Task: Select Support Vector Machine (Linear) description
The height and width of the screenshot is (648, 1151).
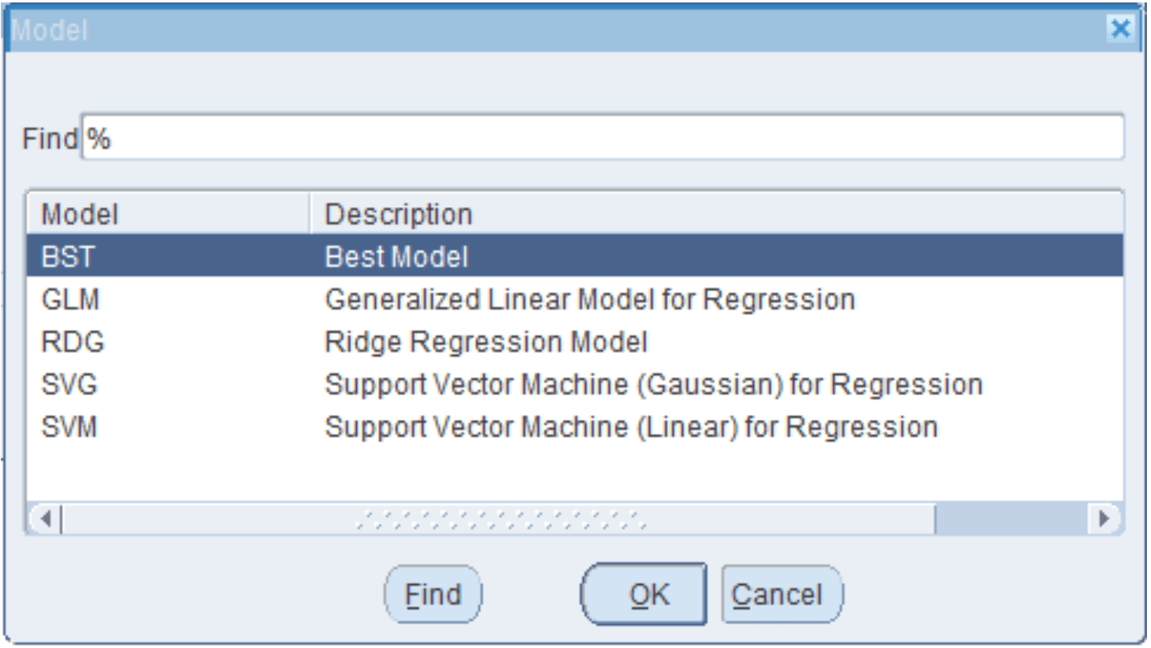Action: [630, 427]
